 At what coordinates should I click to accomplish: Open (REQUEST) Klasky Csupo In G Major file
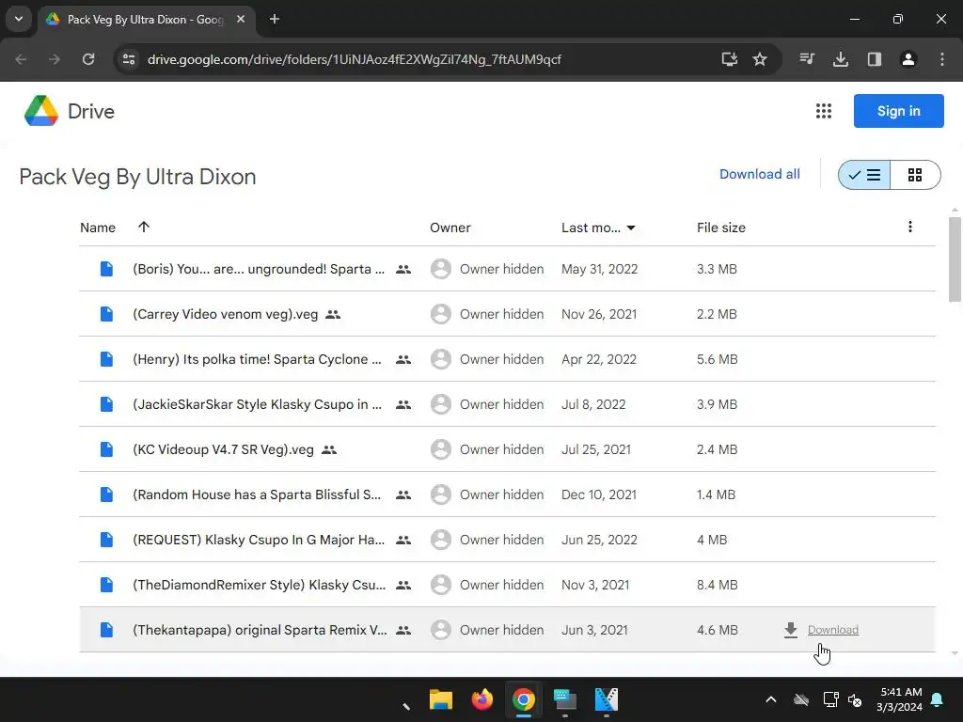tap(259, 540)
